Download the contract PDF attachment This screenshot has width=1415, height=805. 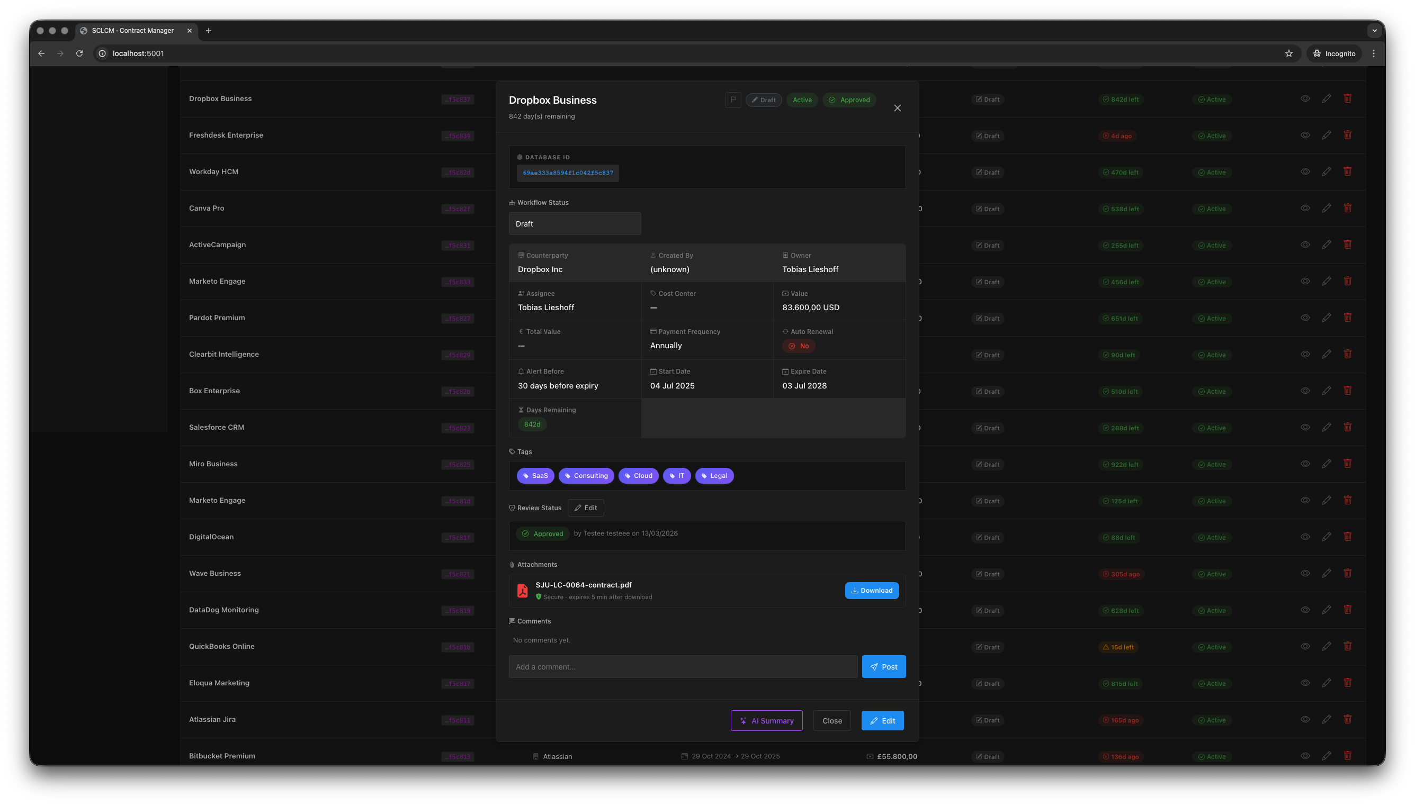[x=871, y=591]
